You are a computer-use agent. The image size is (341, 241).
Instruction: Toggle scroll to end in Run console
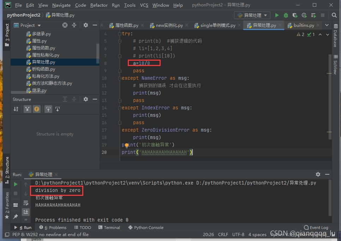click(x=26, y=212)
